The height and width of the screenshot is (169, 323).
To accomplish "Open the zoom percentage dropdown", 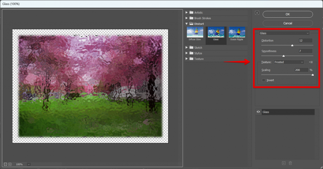I will click(x=29, y=164).
